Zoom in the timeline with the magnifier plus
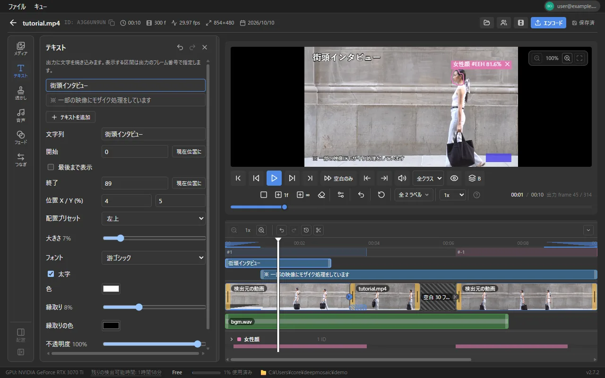Screen dimensions: 605x378 (261, 230)
